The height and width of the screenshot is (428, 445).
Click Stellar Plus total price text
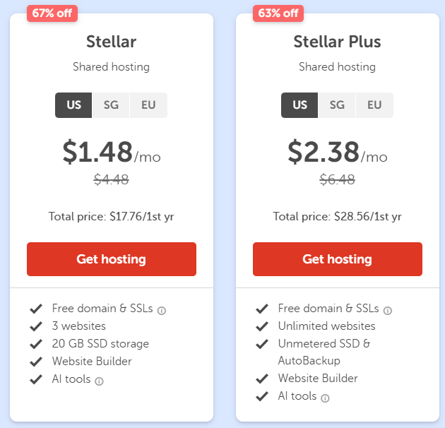338,216
